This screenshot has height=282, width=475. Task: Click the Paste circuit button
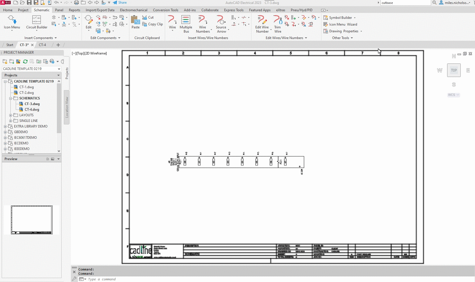point(136,22)
